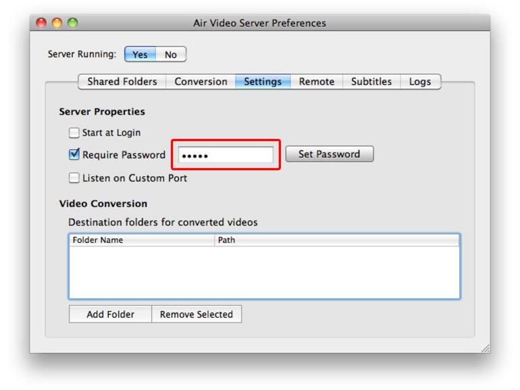Close the Air Video Server Preferences window
Image resolution: width=520 pixels, height=390 pixels.
coord(41,23)
